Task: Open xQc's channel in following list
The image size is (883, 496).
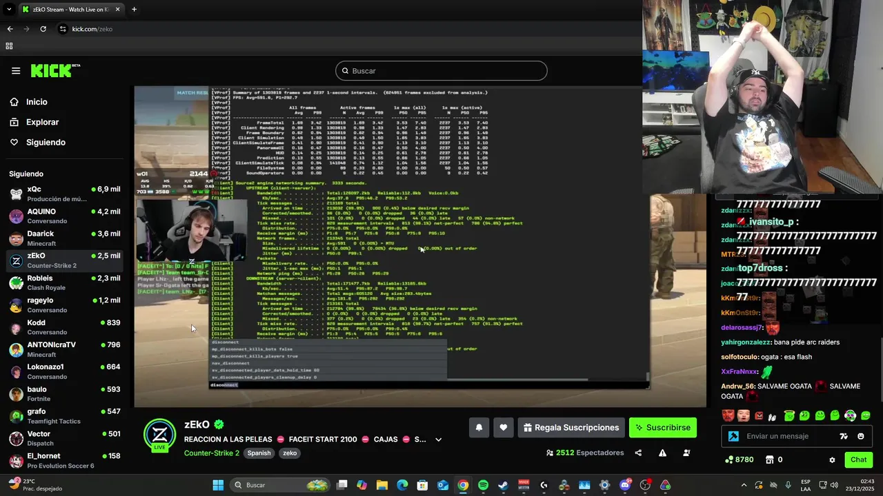Action: [65, 194]
